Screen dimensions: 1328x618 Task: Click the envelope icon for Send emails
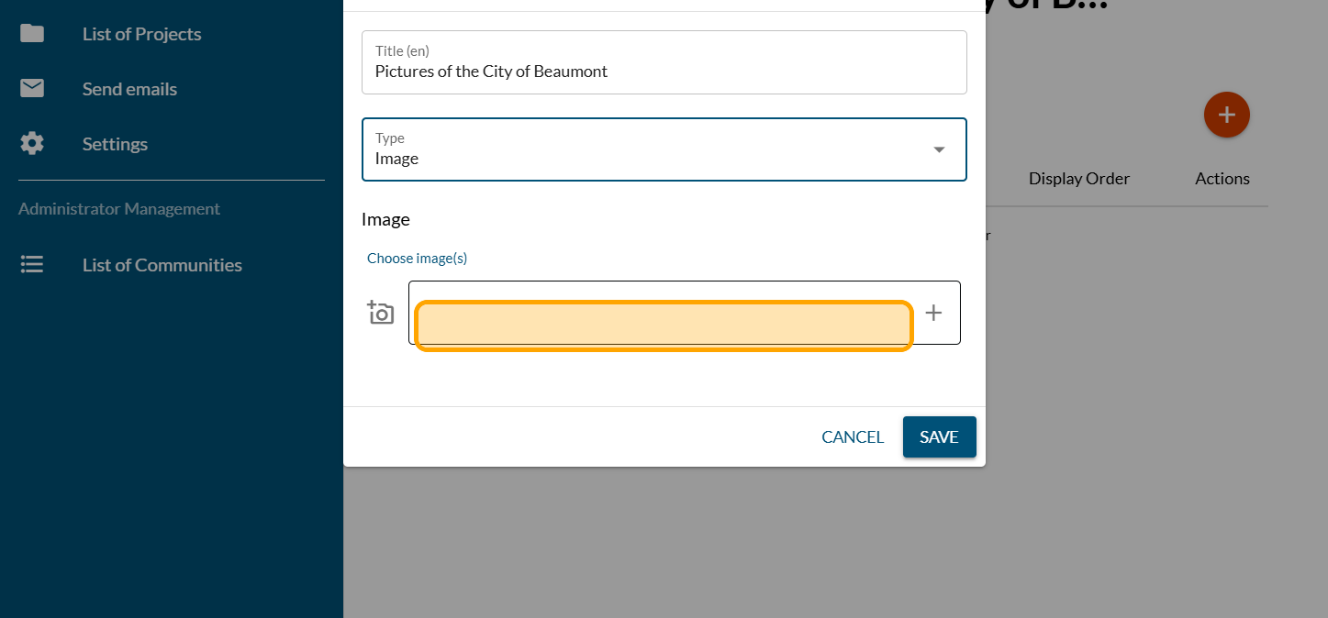pyautogui.click(x=32, y=89)
